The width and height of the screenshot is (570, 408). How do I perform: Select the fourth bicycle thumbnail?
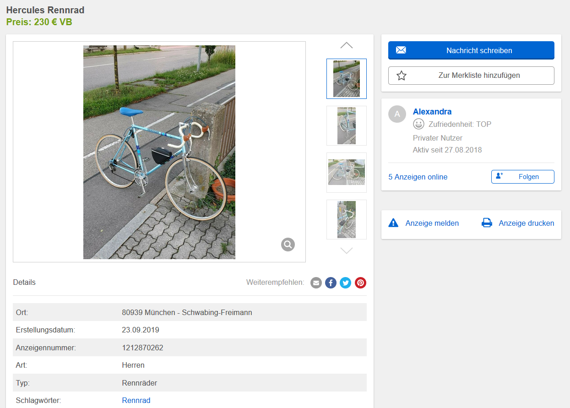click(x=347, y=219)
